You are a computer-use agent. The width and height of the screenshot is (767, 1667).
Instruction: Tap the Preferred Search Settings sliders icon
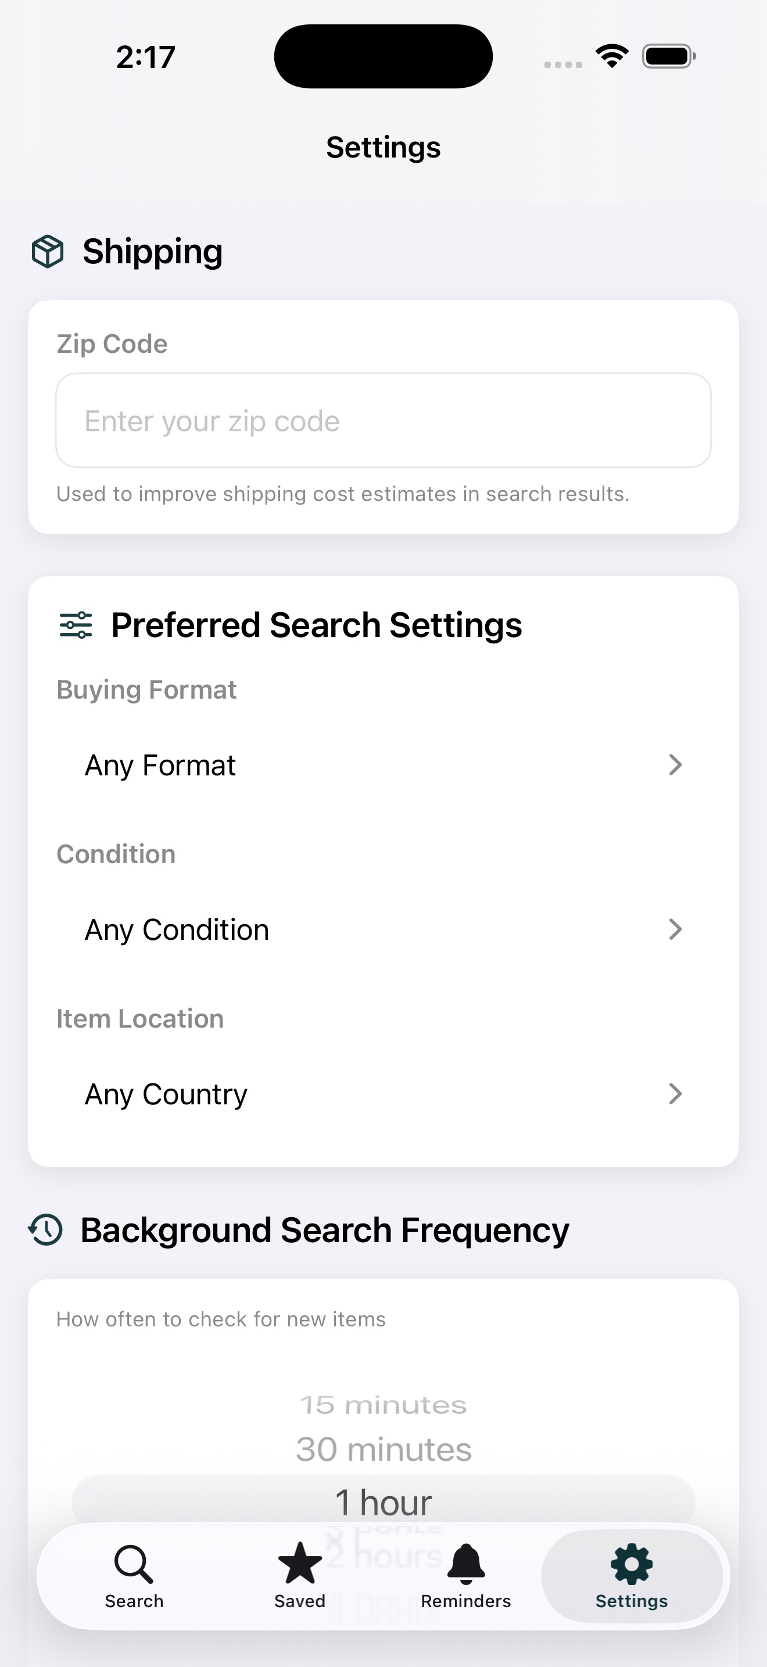tap(76, 625)
